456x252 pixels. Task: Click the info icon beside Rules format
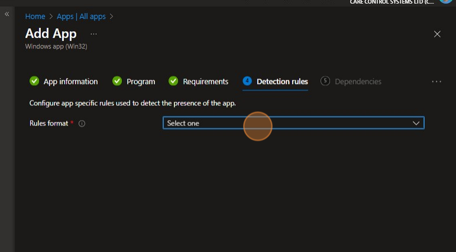pyautogui.click(x=82, y=124)
